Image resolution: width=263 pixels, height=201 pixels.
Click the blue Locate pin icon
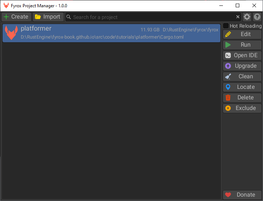(x=228, y=87)
